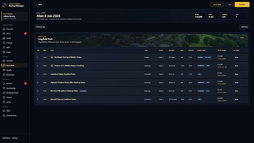Click horse icon beside Northgate Stud Sprint Maiden
254x143 pixels.
click(x=52, y=57)
